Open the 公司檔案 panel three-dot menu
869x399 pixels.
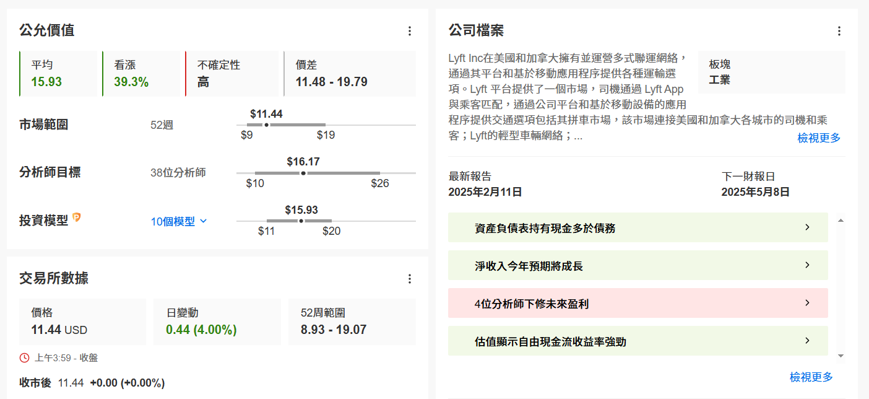[x=839, y=31]
